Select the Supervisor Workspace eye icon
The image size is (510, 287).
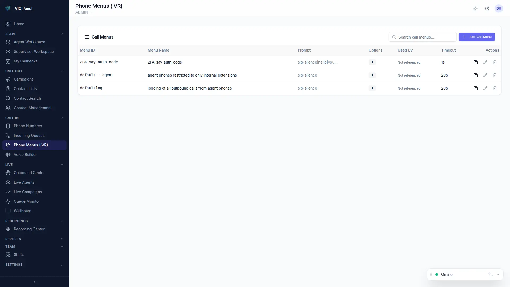click(8, 52)
